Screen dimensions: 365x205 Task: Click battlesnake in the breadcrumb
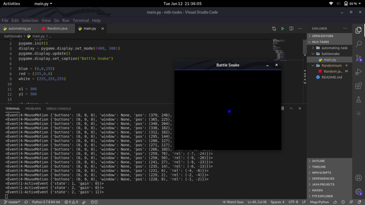13,36
